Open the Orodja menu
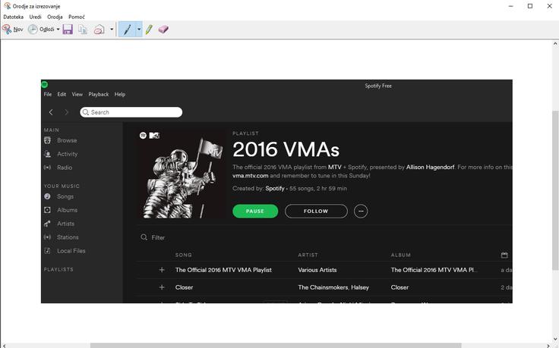This screenshot has width=559, height=348. (55, 17)
